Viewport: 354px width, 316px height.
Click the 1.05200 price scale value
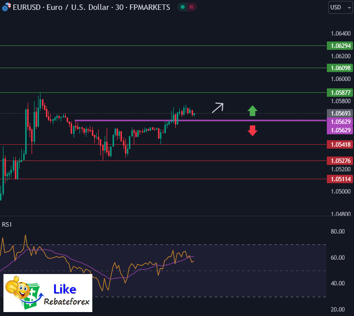(341, 169)
